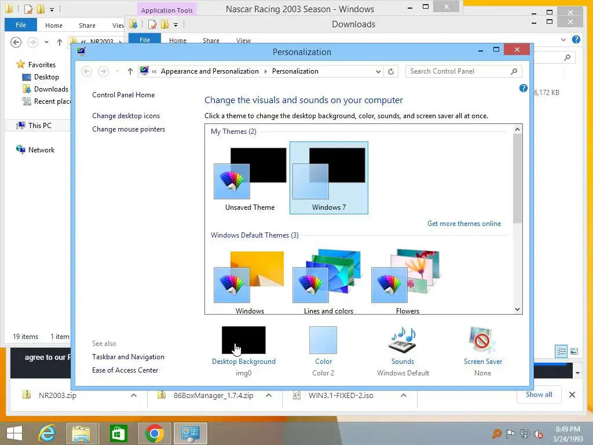
Task: Open the Color settings swatch
Action: (x=323, y=340)
